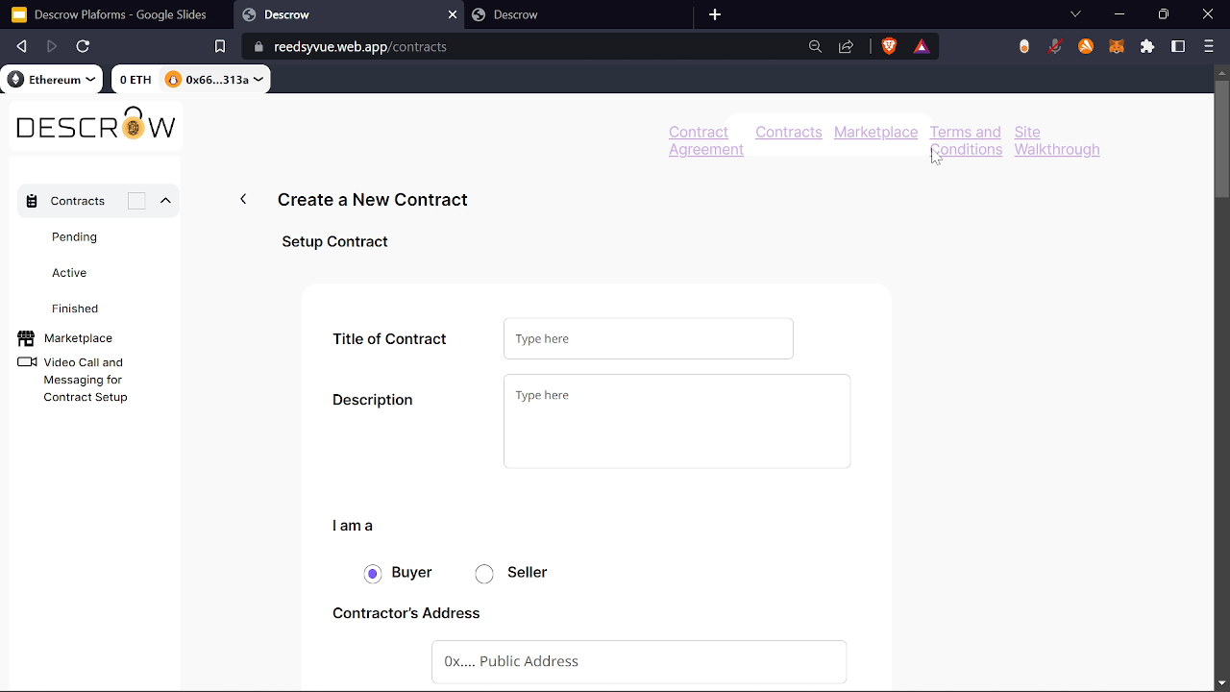Click the video camera icon in sidebar
Screen dimensions: 1230x692
27,362
